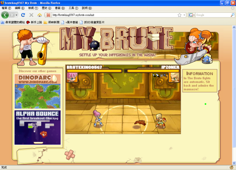
Task: Open the 書籤 (Bookmarks) menu
Action: [x=60, y=8]
